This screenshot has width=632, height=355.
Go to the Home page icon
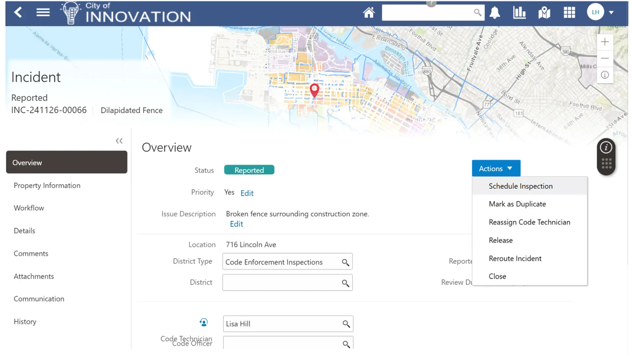click(369, 12)
